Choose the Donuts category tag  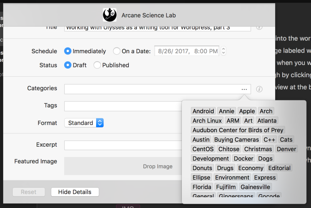(202, 168)
